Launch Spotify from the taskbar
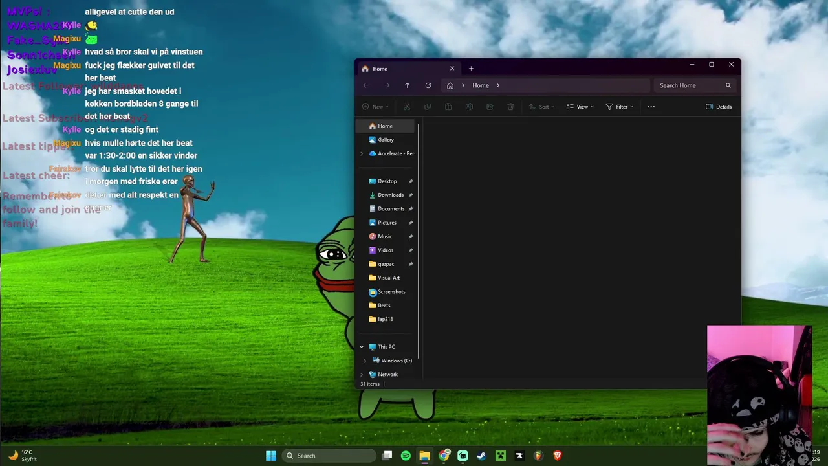Image resolution: width=828 pixels, height=466 pixels. coord(406,456)
